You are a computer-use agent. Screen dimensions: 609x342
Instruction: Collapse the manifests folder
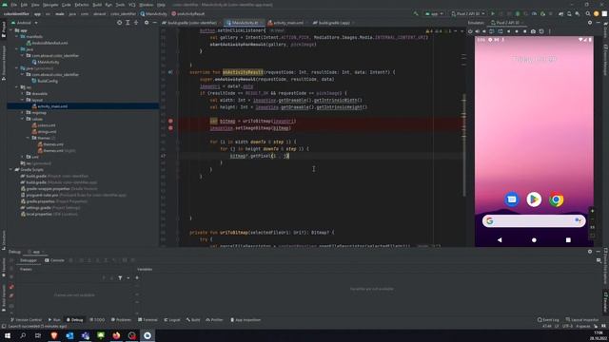pos(17,36)
